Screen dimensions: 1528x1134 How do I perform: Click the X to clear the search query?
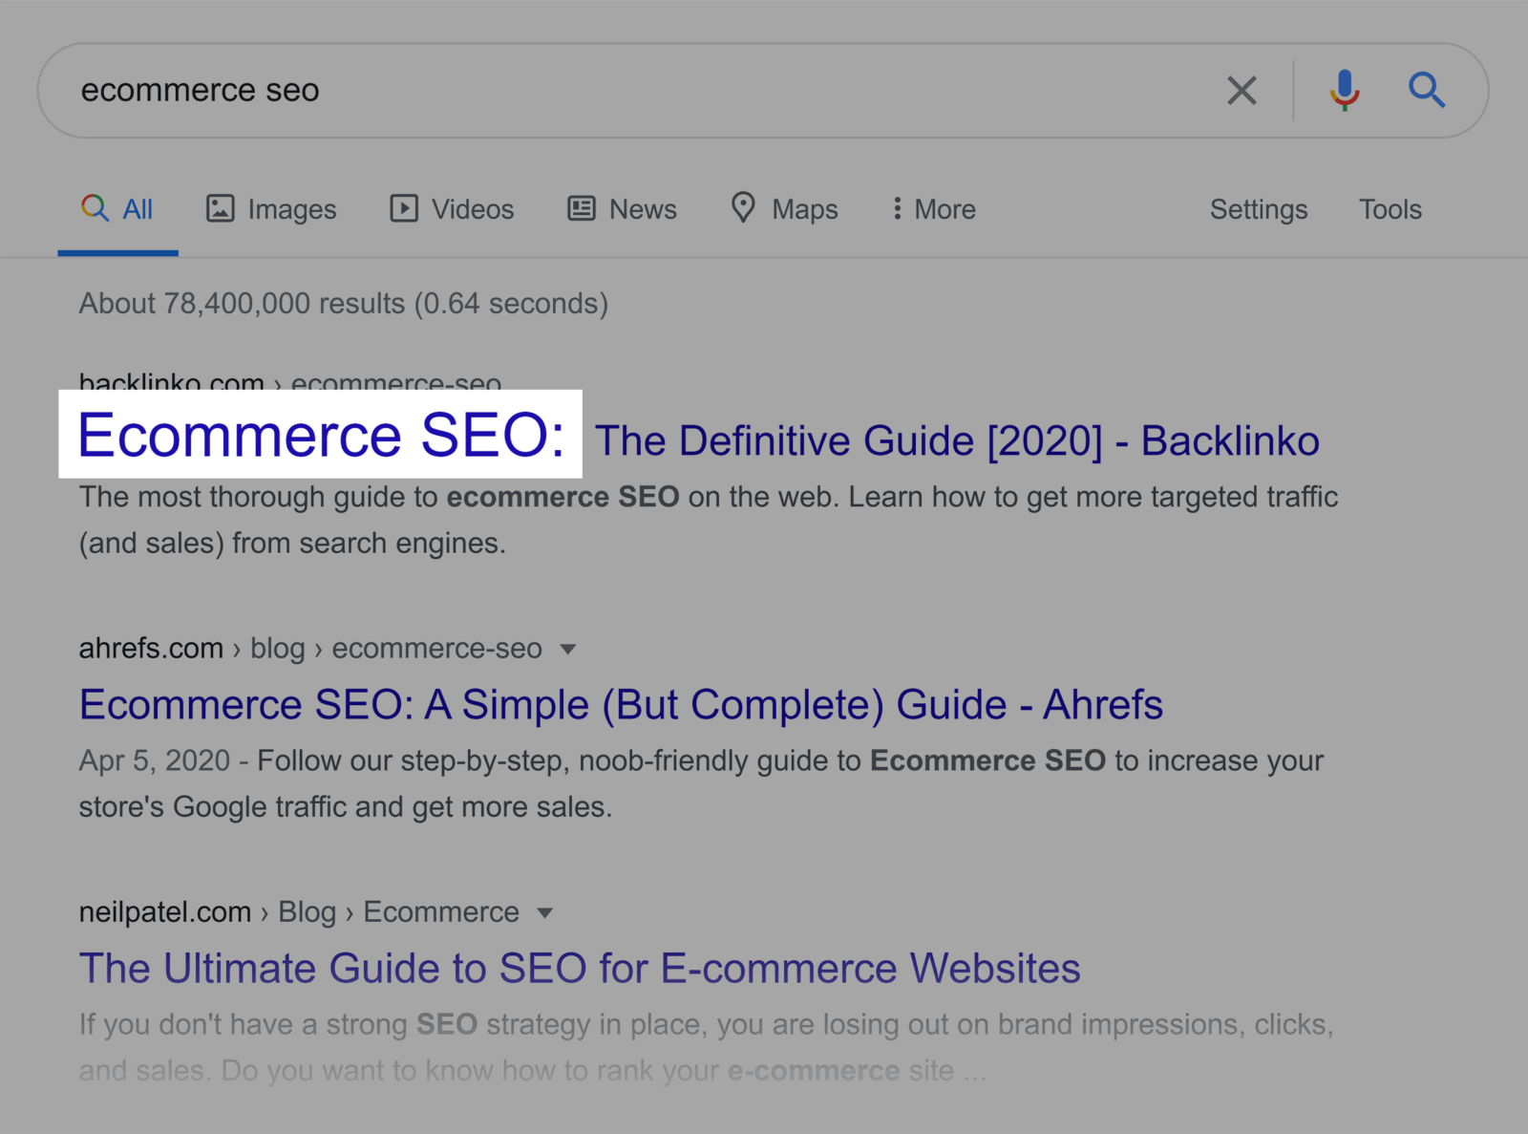(1241, 91)
